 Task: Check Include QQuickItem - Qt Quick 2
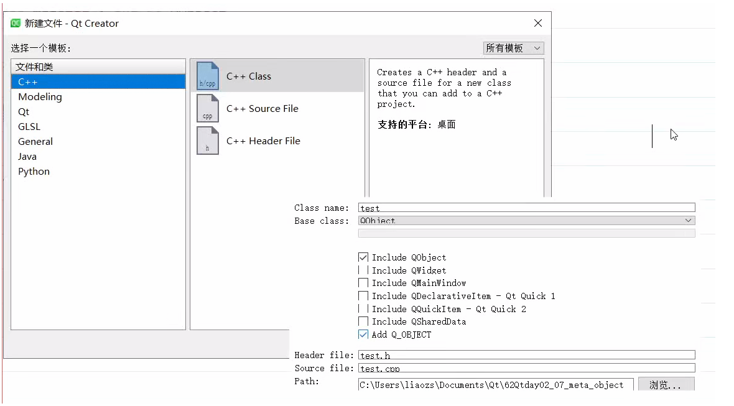(x=363, y=309)
